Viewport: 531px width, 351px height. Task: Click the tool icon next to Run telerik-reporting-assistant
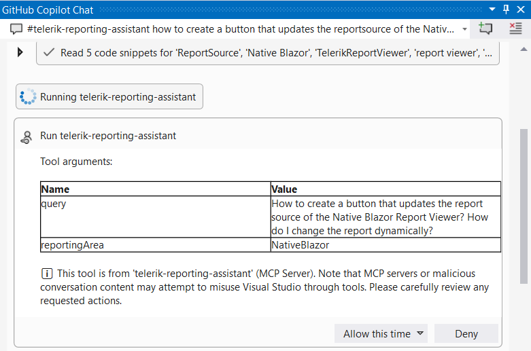click(27, 137)
